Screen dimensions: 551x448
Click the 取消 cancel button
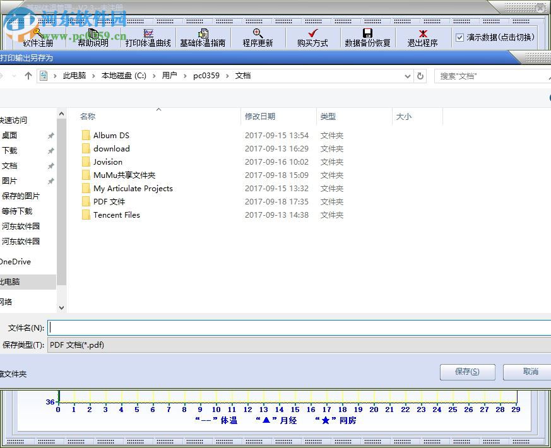tap(528, 372)
